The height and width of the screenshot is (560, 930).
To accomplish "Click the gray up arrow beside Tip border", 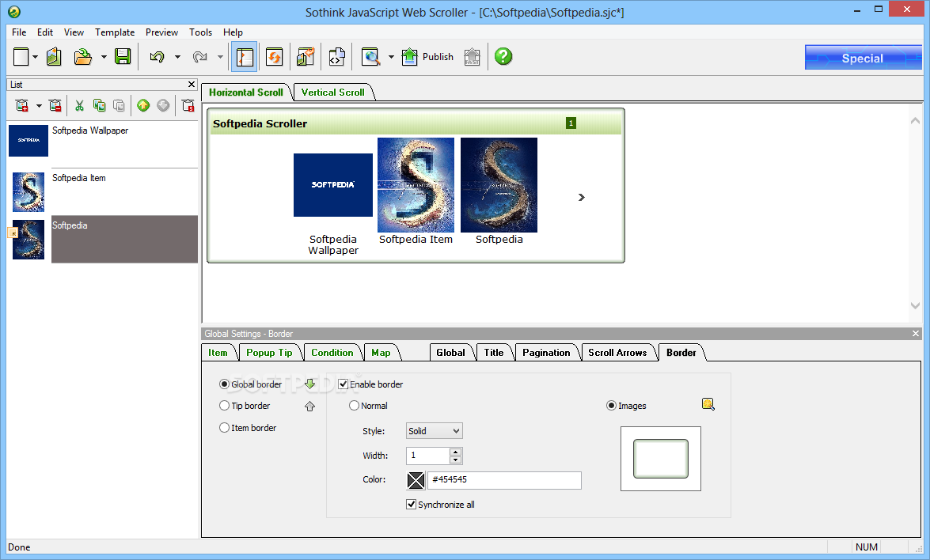I will coord(309,407).
